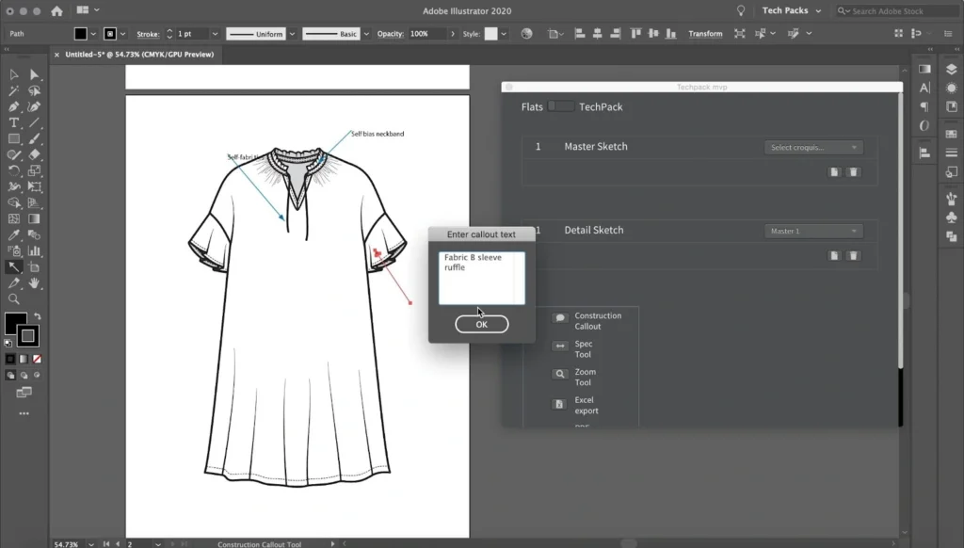Image resolution: width=964 pixels, height=548 pixels.
Task: Select the Zoom magnifier tool in left toolbar
Action: click(13, 299)
